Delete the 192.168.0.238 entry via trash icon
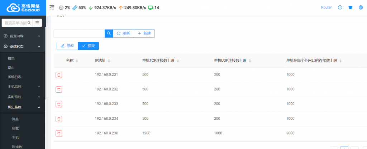 (x=59, y=133)
